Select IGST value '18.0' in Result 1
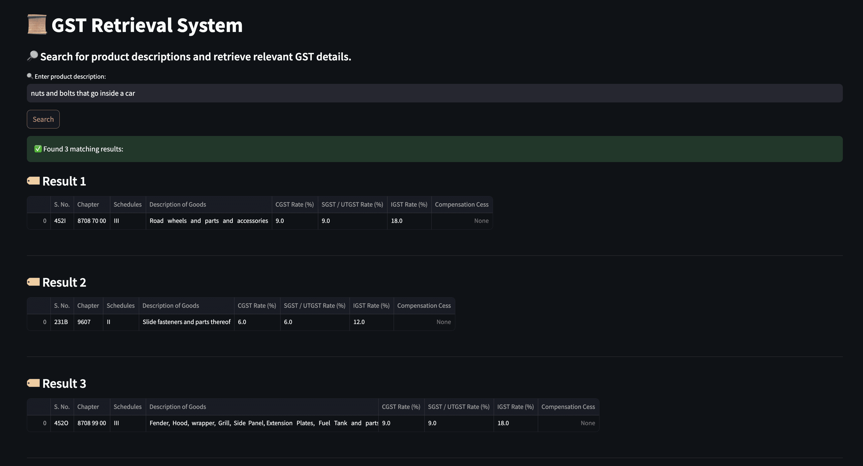 409,221
